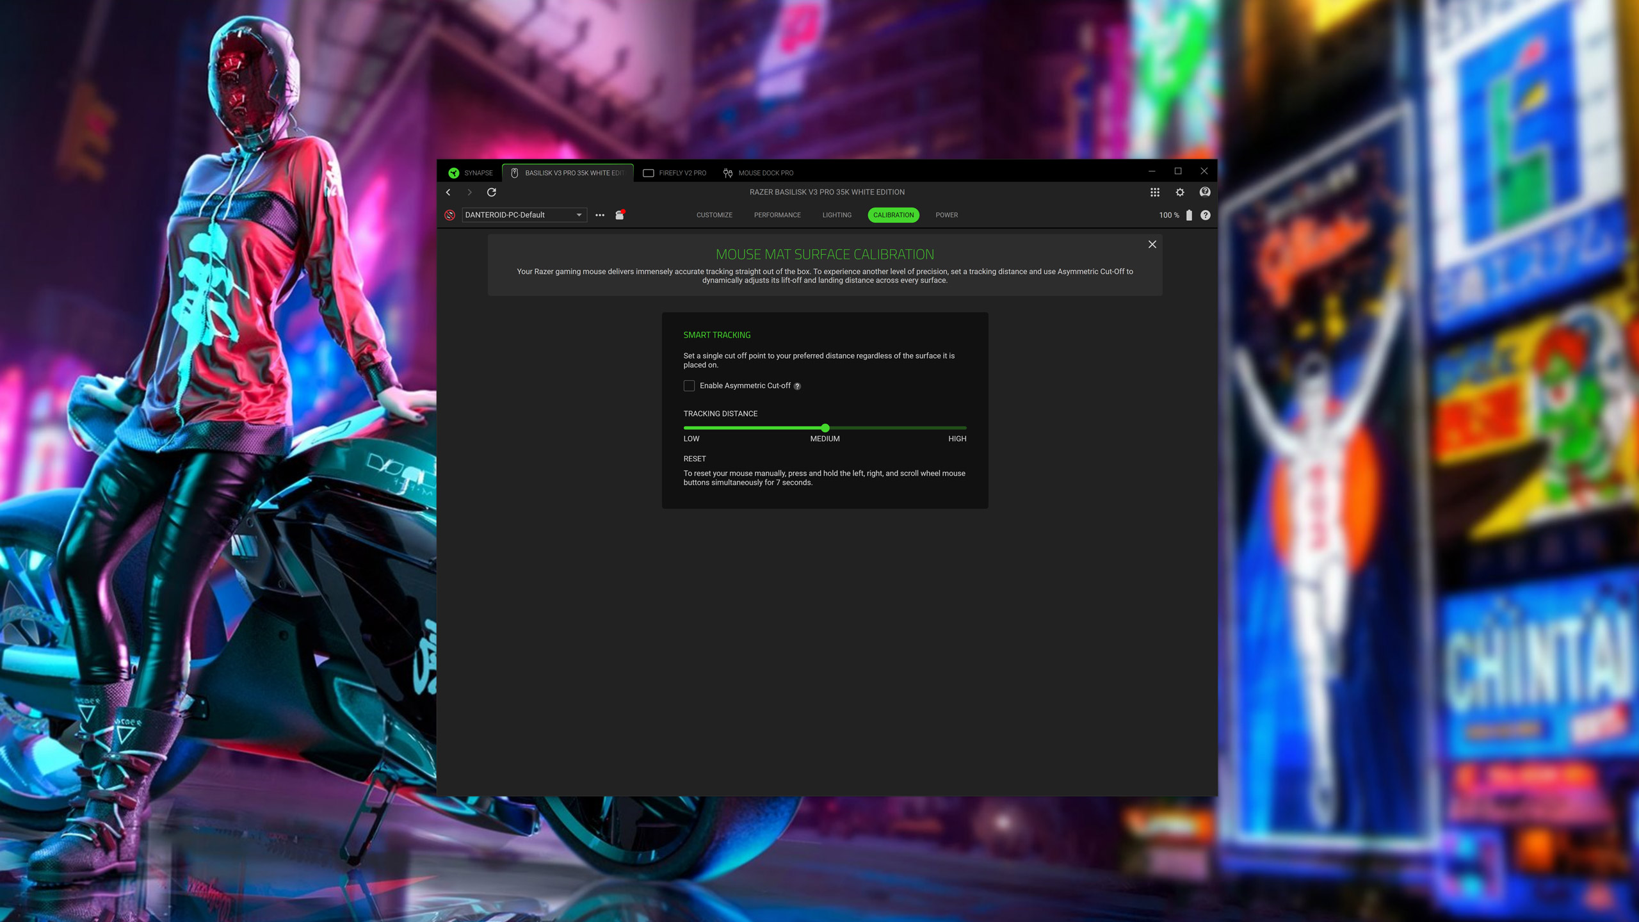The width and height of the screenshot is (1639, 922).
Task: Click the profile sync/refresh icon
Action: pos(492,191)
